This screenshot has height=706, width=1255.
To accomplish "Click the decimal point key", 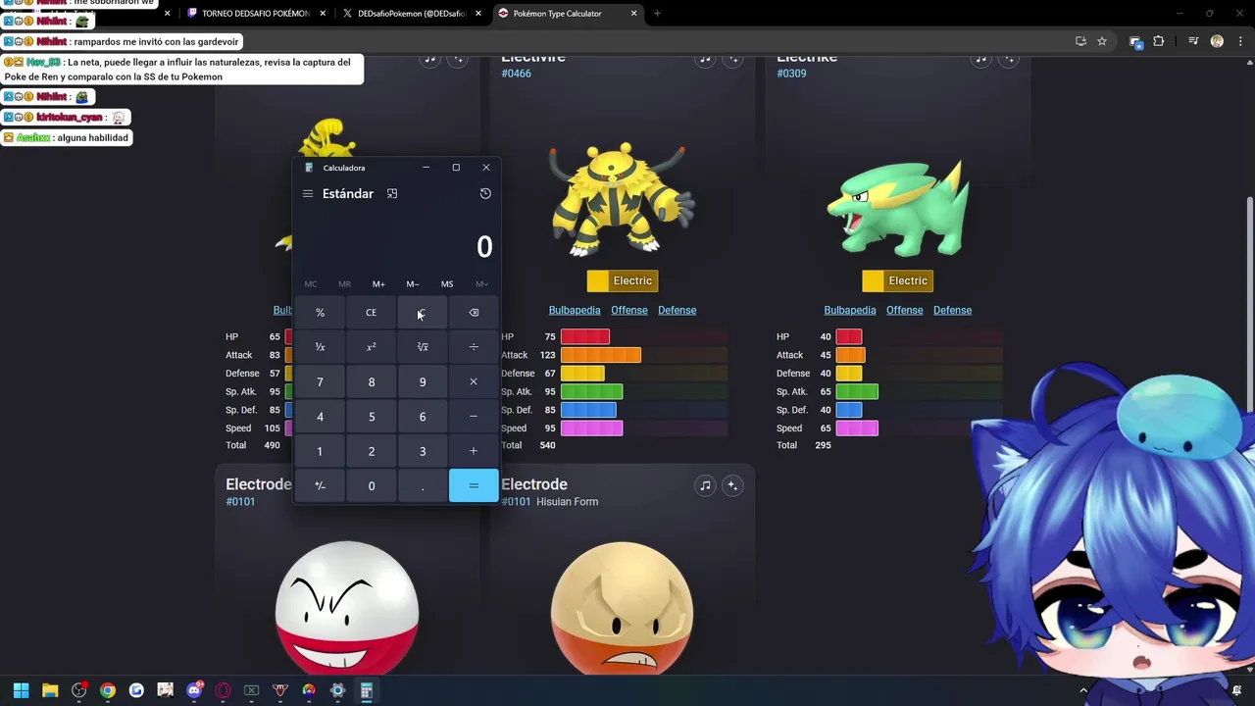I will click(423, 485).
